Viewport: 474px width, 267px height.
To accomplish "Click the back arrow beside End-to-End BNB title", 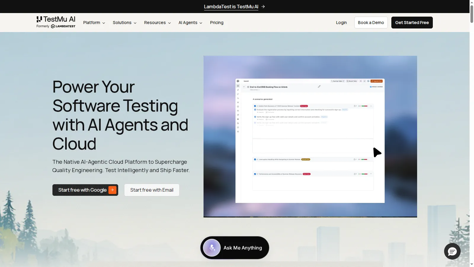I will [244, 87].
